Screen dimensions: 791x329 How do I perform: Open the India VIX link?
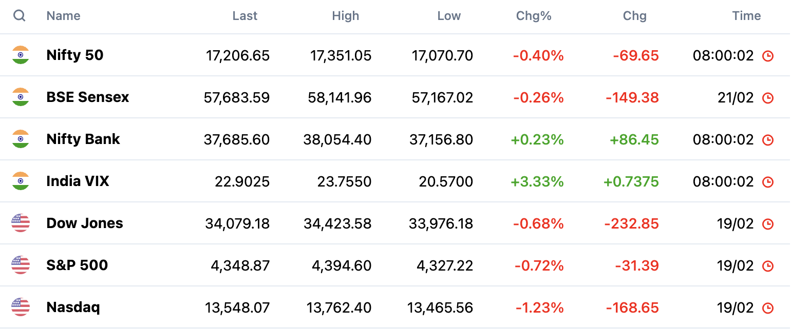[x=78, y=181]
